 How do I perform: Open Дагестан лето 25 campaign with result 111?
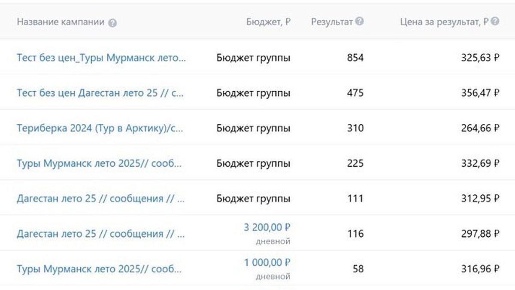101,199
